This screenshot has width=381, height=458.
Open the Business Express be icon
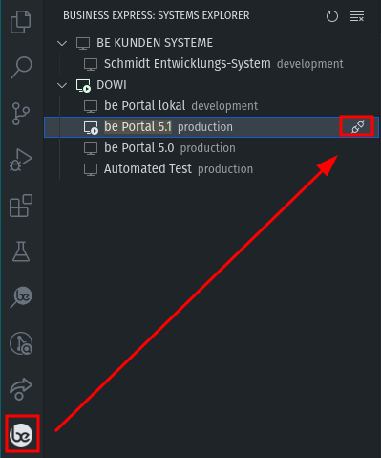tap(21, 435)
